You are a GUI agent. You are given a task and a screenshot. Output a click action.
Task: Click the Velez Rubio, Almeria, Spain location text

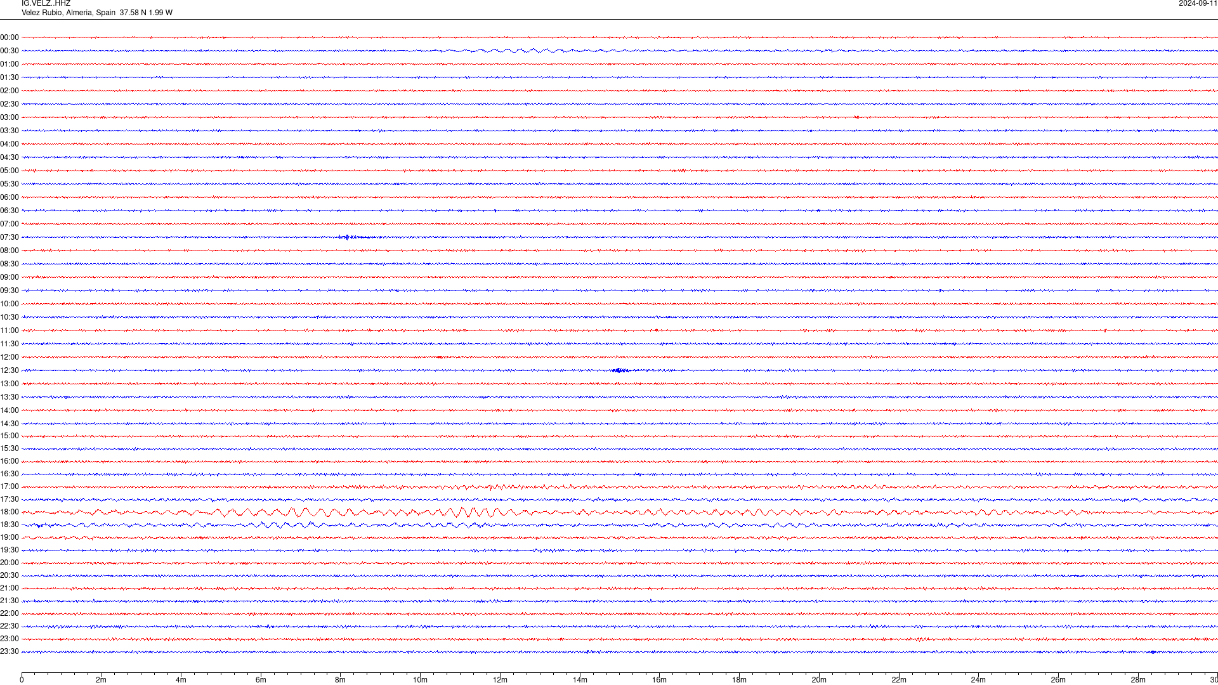69,13
